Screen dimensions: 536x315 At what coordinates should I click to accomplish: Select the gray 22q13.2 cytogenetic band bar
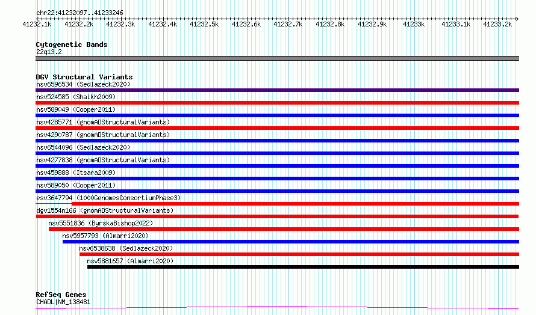click(277, 58)
